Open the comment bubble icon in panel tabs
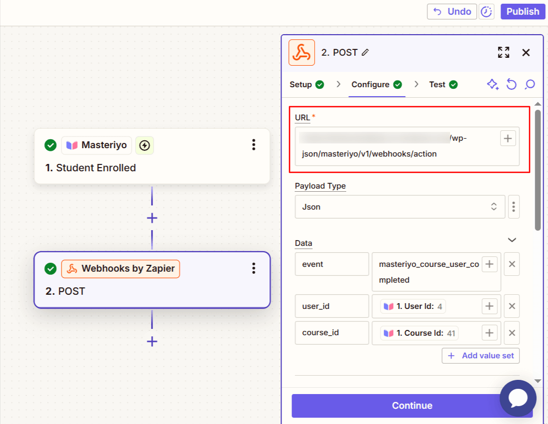Image resolution: width=548 pixels, height=424 pixels. coord(530,85)
